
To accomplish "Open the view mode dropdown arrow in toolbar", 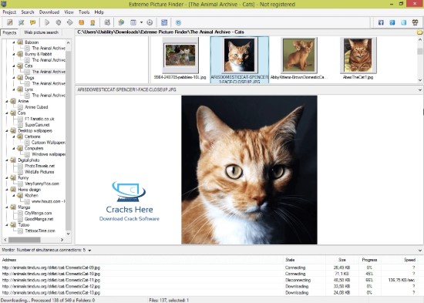I will (141, 22).
